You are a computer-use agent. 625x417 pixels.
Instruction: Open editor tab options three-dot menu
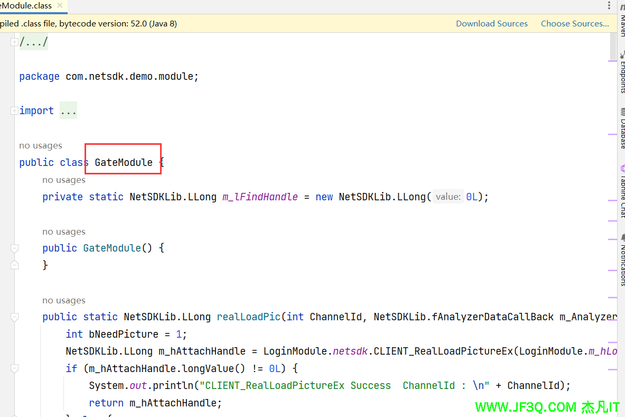pyautogui.click(x=610, y=6)
